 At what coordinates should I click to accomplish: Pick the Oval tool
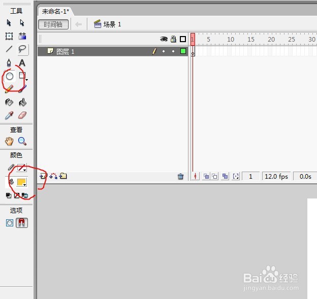pyautogui.click(x=10, y=76)
